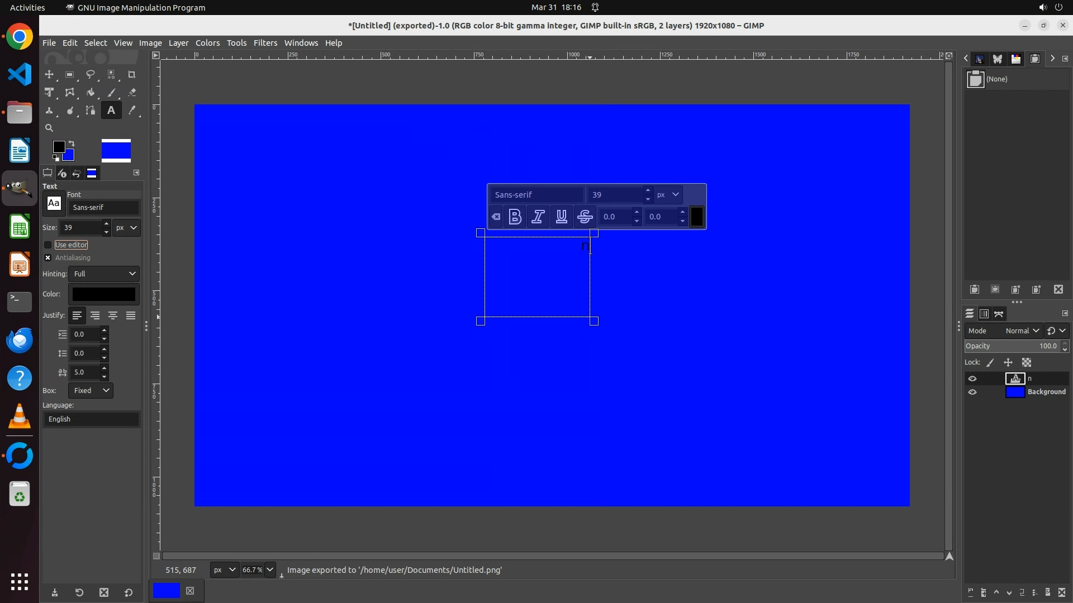Click the center justify button
Viewport: 1073px width, 603px height.
click(x=113, y=315)
